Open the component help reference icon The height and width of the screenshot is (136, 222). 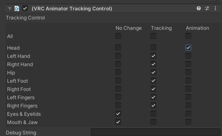click(x=199, y=8)
